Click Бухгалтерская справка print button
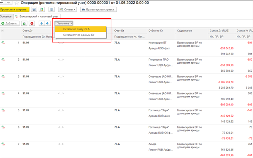Screen dimensions: 253x158 [x=98, y=9]
